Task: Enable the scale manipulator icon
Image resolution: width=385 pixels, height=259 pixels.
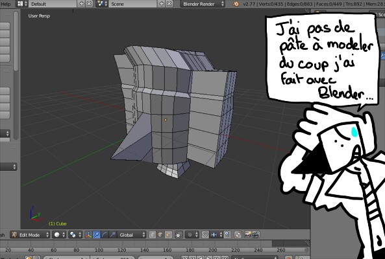Action: coord(113,235)
